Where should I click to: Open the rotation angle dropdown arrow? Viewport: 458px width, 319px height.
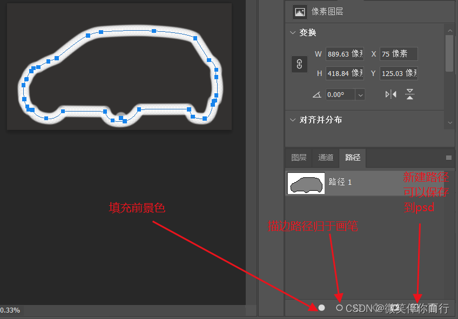pyautogui.click(x=360, y=95)
